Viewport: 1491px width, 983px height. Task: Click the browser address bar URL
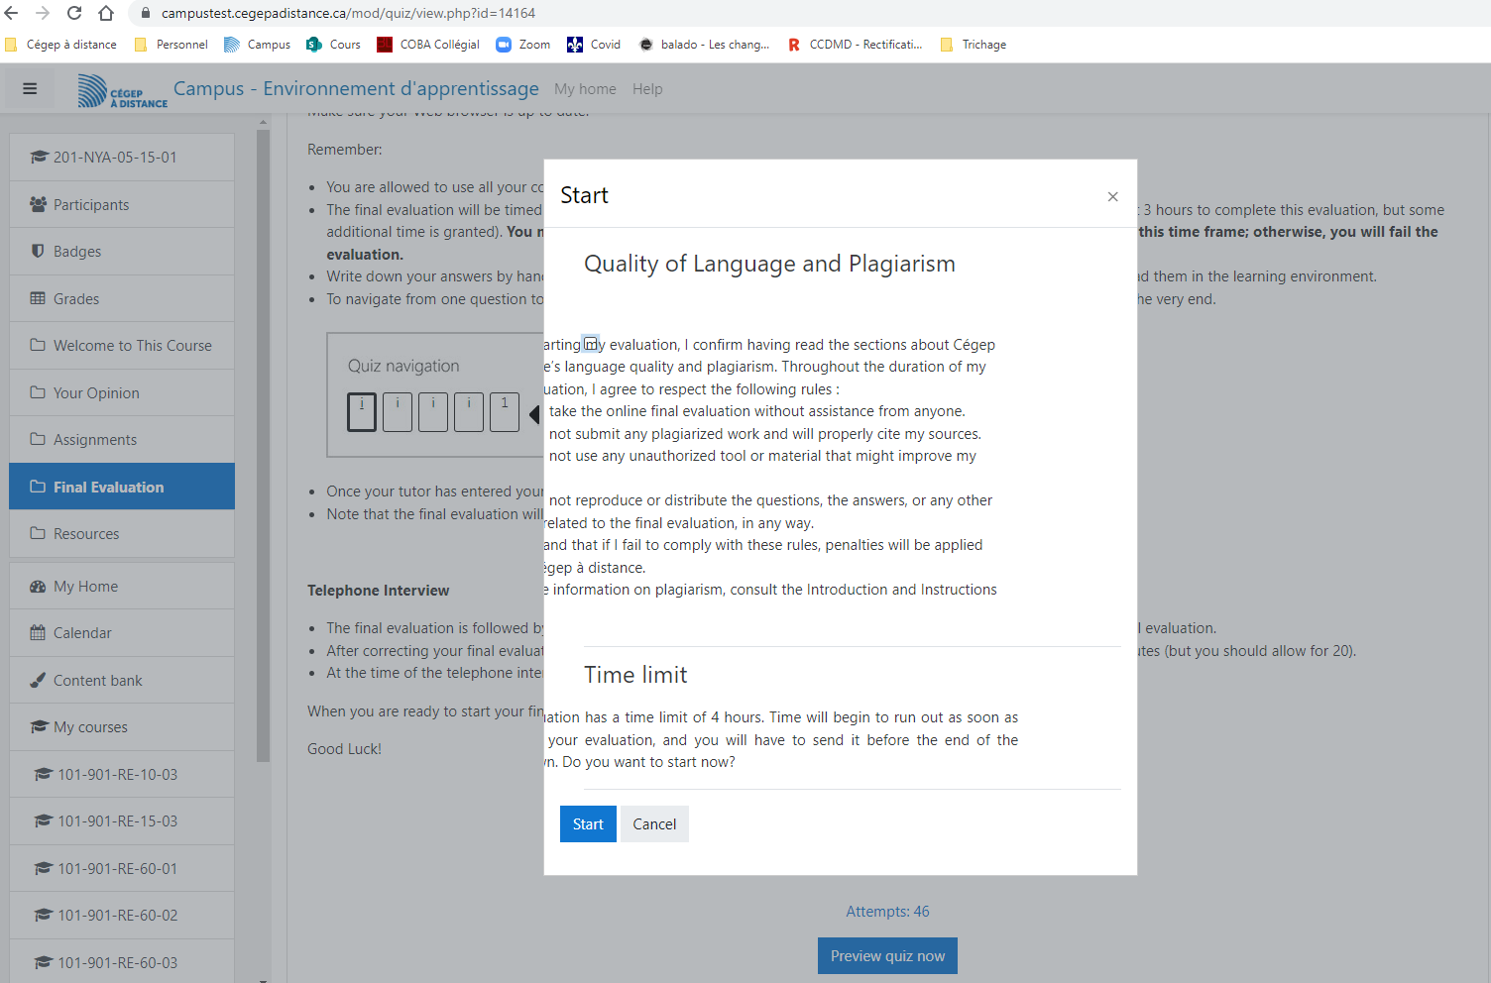348,13
